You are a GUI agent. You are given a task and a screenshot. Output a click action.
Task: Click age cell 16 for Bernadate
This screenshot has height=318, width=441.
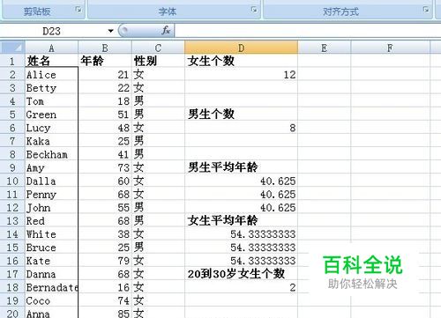(x=105, y=287)
